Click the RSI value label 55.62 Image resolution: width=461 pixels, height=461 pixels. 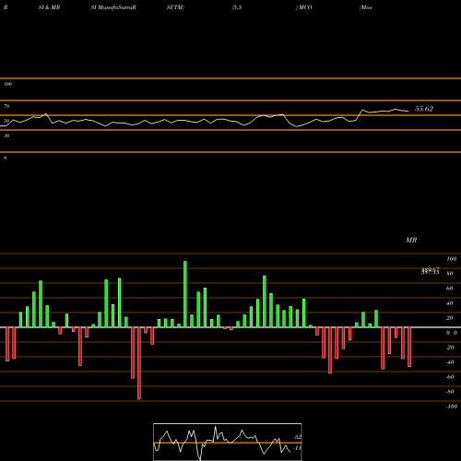(424, 109)
